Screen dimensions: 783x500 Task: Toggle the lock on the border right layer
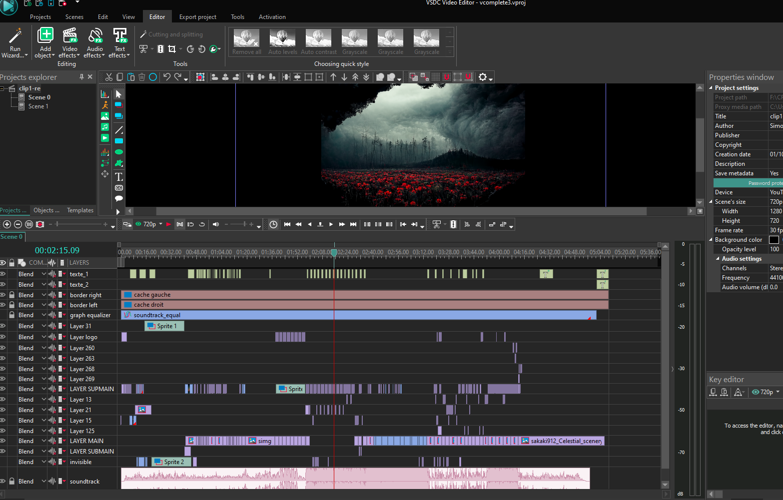pyautogui.click(x=11, y=295)
